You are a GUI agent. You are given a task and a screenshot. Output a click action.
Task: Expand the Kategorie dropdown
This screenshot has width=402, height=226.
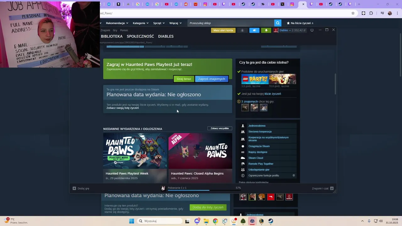pyautogui.click(x=140, y=23)
